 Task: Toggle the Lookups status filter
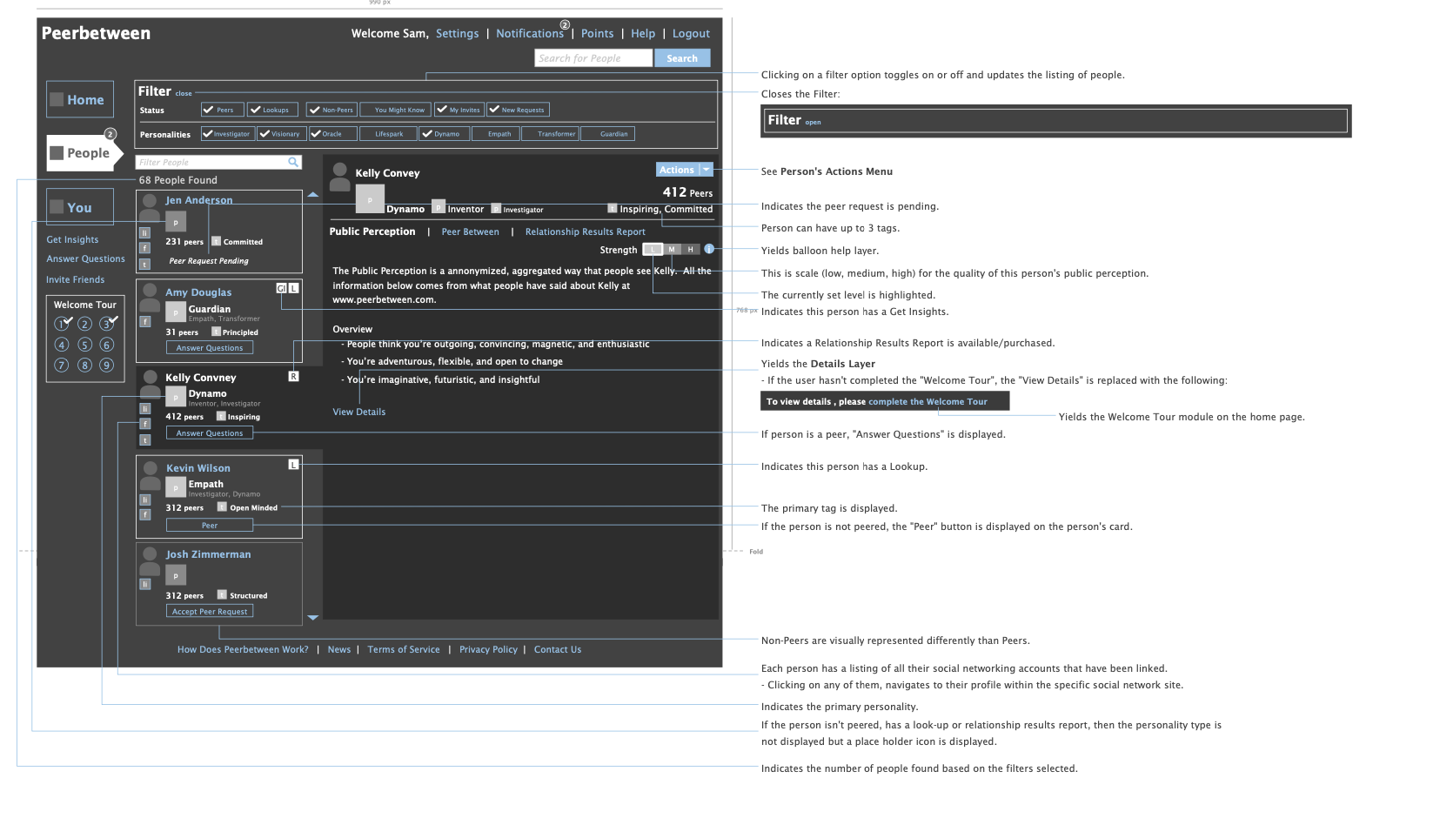pos(272,110)
